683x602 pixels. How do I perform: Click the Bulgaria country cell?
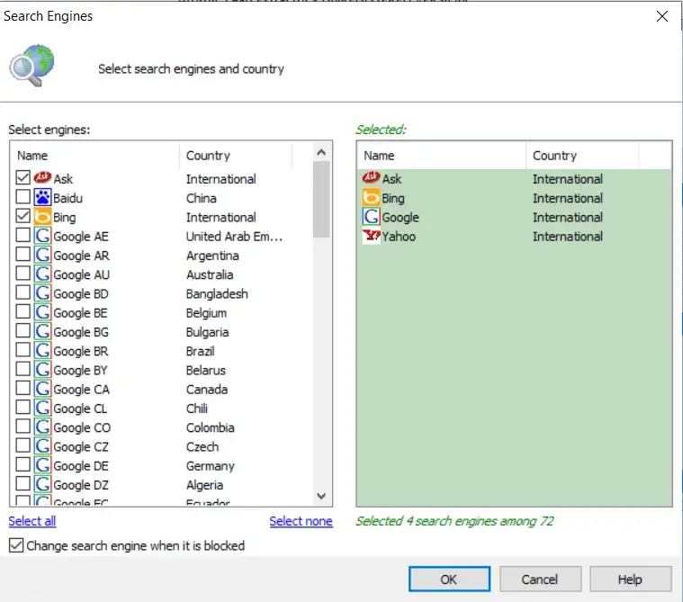pyautogui.click(x=207, y=332)
